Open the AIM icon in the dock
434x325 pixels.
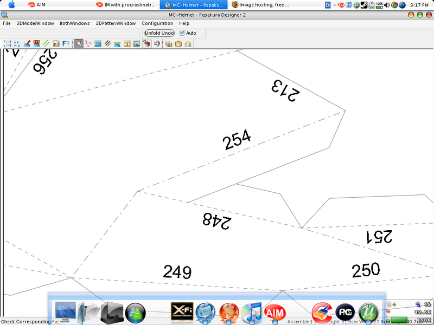coord(275,313)
